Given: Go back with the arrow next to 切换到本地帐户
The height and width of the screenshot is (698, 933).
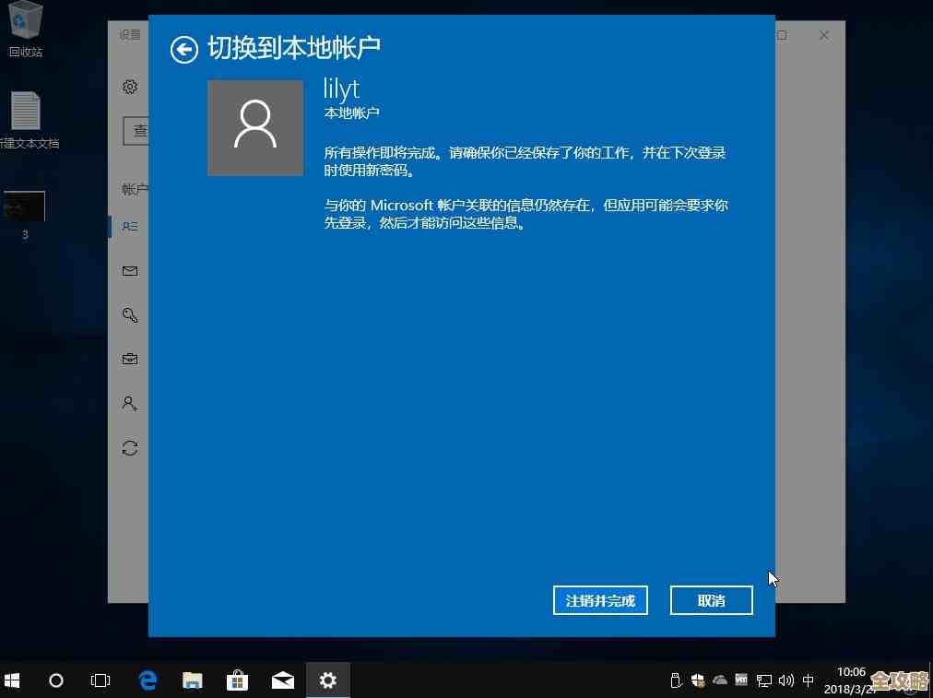Looking at the screenshot, I should (183, 49).
